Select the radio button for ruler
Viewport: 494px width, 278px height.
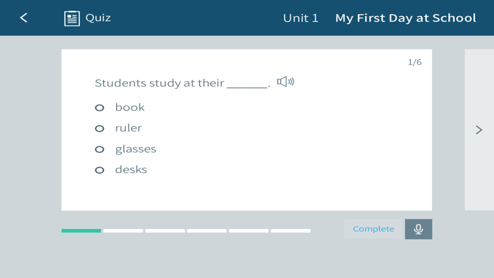click(x=99, y=128)
